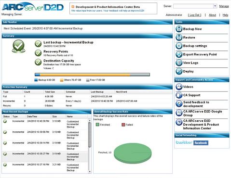Click status icon of 10:38:27 PM backup

coord(5,154)
